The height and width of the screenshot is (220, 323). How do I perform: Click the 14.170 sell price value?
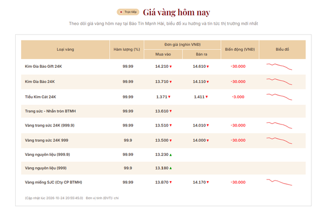pyautogui.click(x=199, y=182)
